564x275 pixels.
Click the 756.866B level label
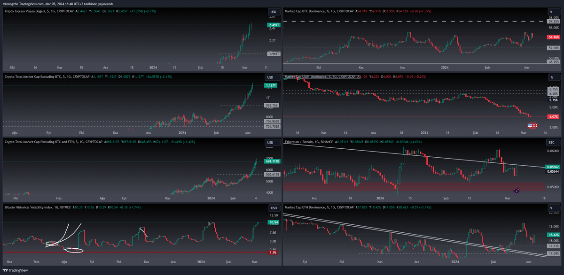272,121
